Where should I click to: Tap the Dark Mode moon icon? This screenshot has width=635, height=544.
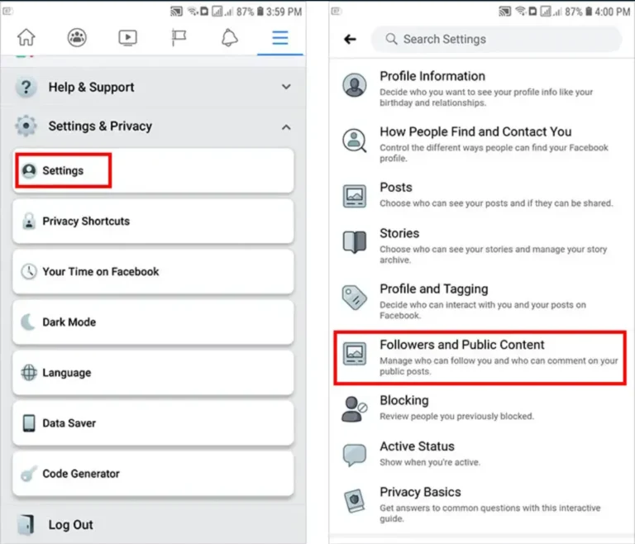pos(28,322)
